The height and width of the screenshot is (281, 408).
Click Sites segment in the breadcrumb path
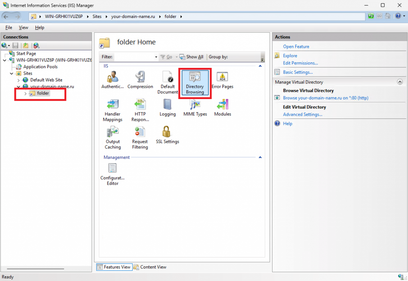tap(97, 16)
